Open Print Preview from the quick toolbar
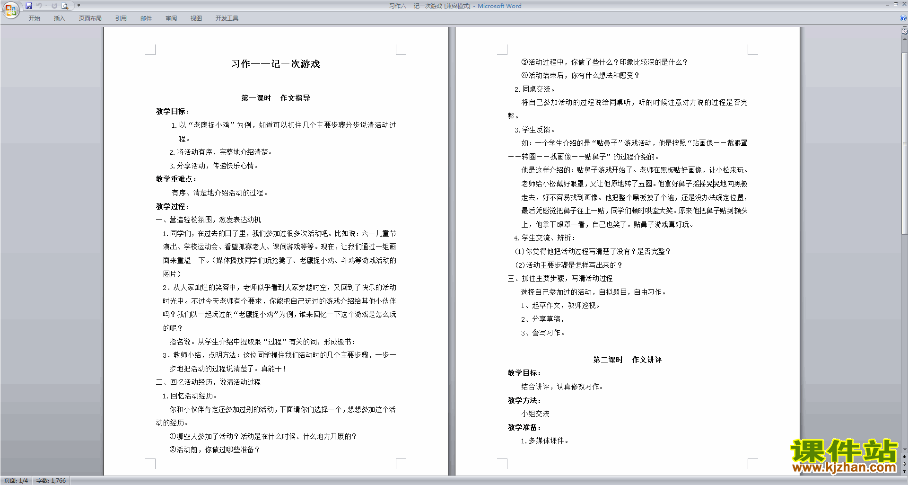The width and height of the screenshot is (908, 485). coord(65,6)
